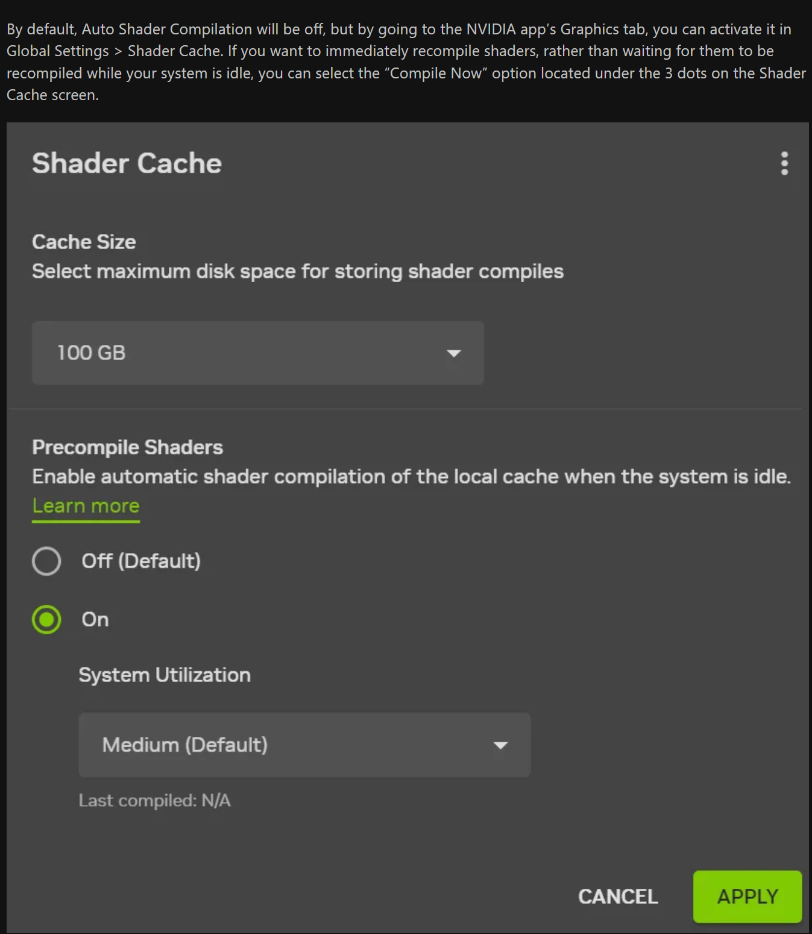Screen dimensions: 812x934
Task: Follow the Learn more link
Action: tap(86, 506)
